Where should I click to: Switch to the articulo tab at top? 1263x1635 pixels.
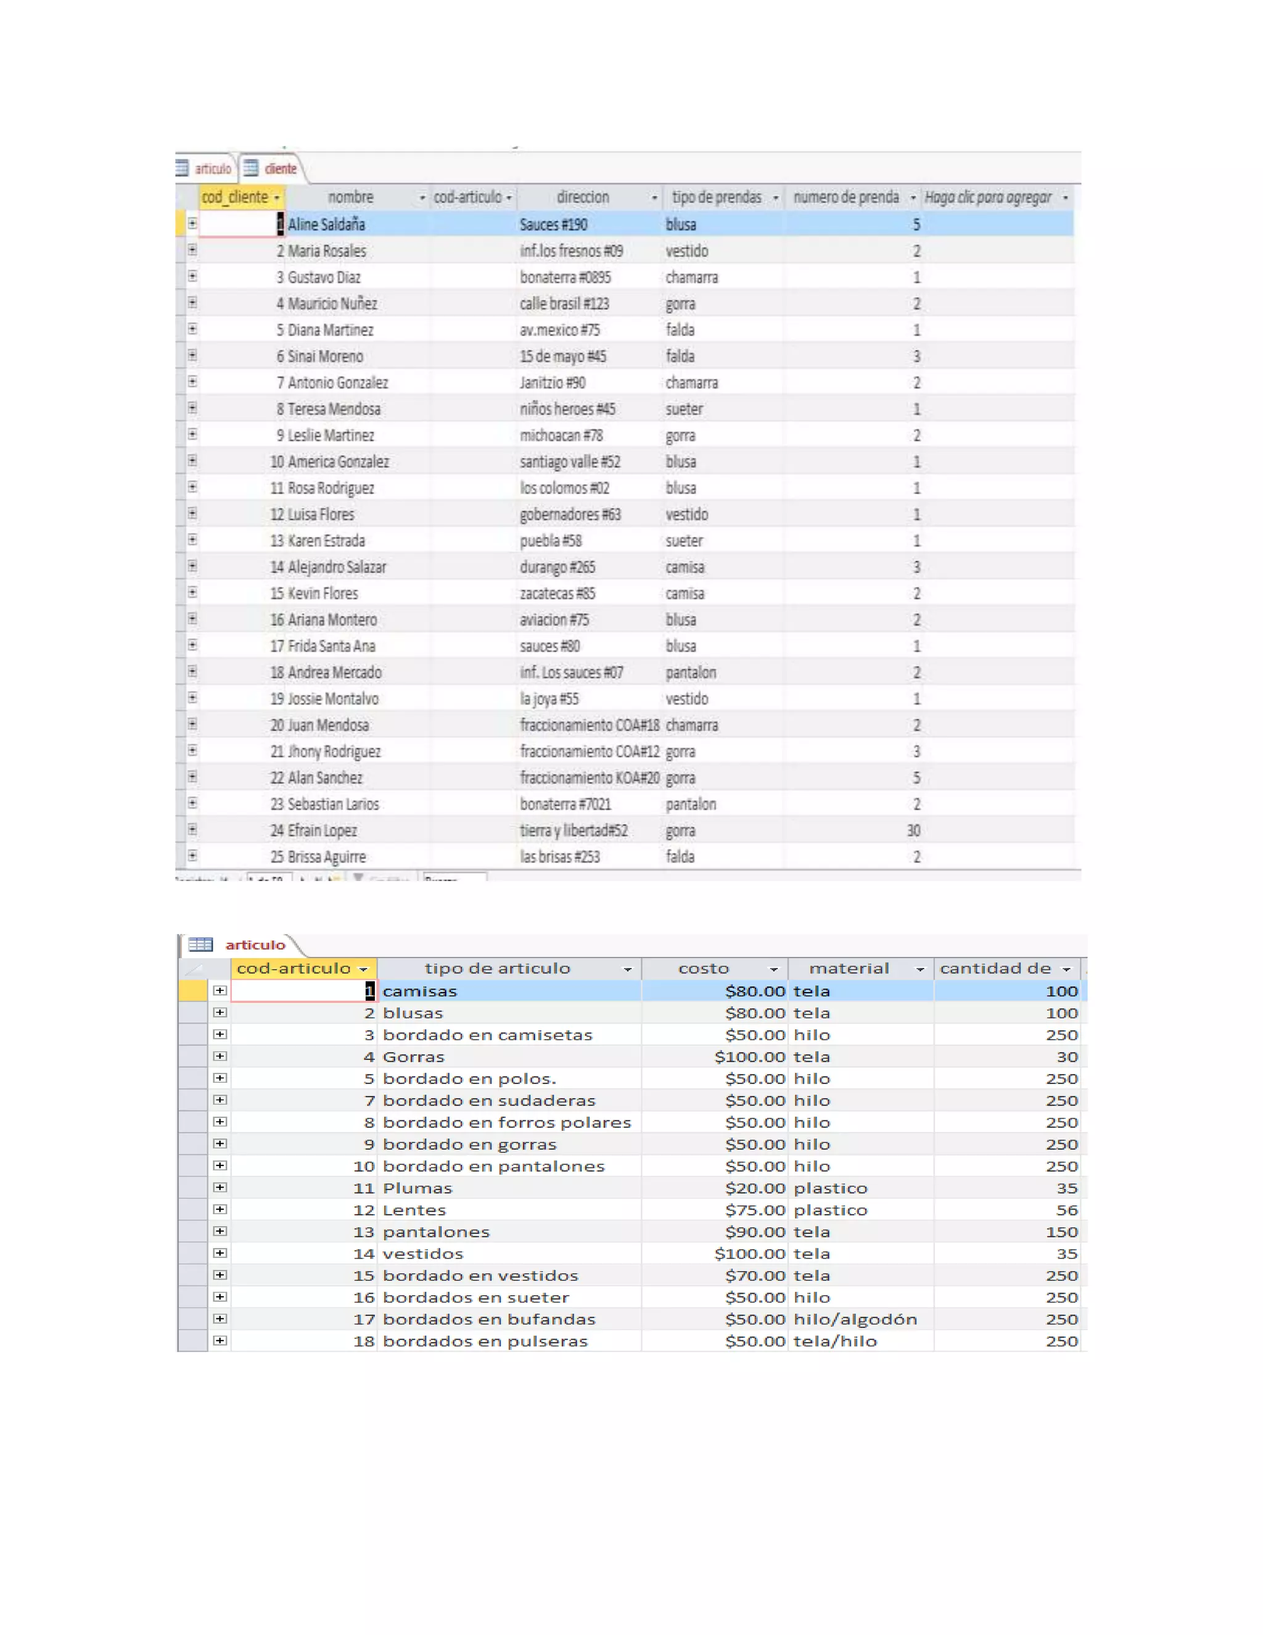pyautogui.click(x=213, y=168)
